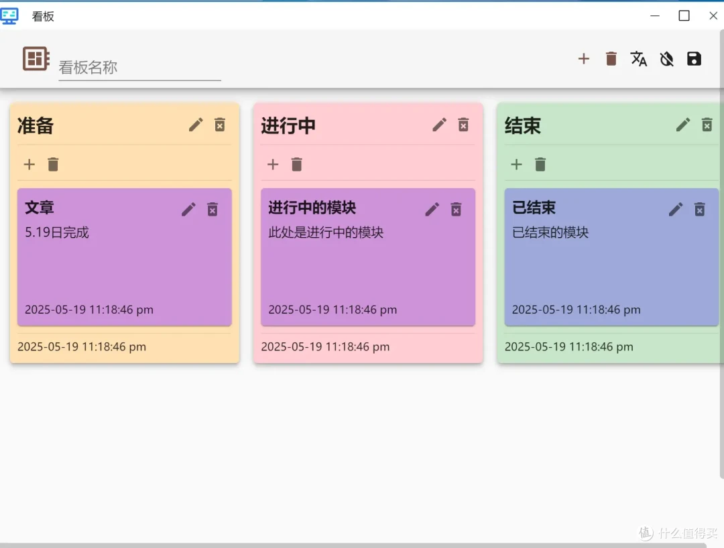This screenshot has width=724, height=548.
Task: Edit the 进行中的模块 card
Action: pos(432,210)
